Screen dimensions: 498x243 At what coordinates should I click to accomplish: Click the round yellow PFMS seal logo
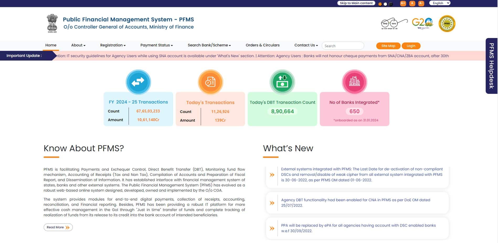pyautogui.click(x=447, y=24)
